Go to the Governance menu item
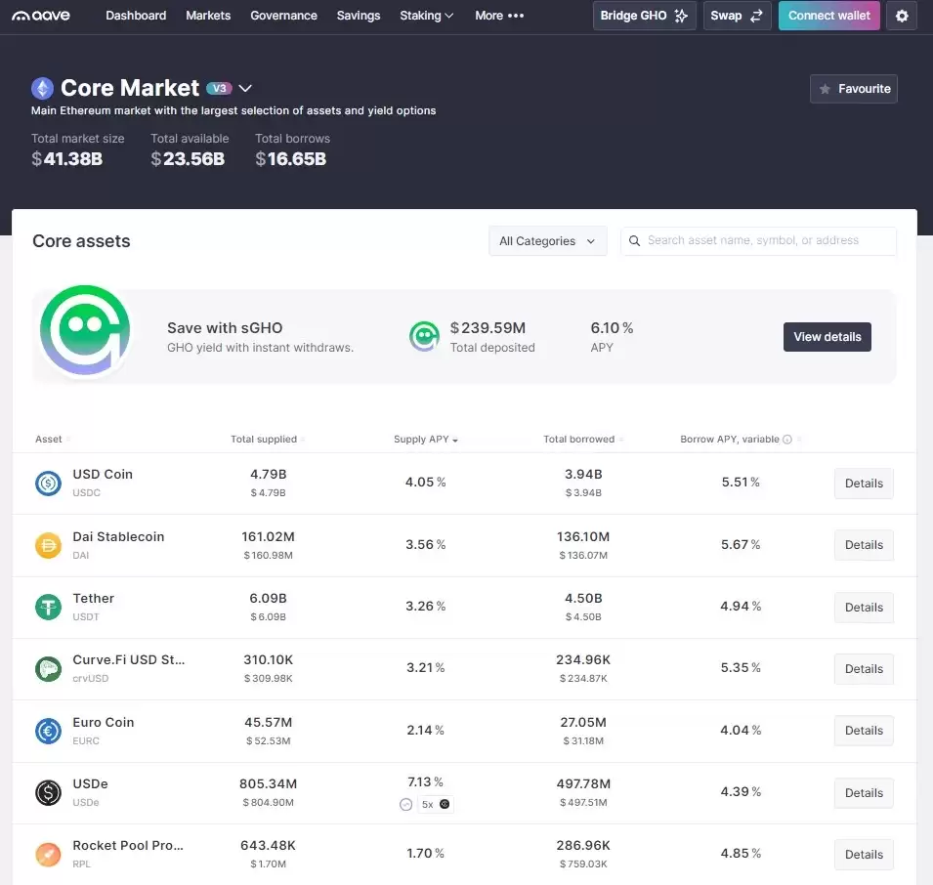This screenshot has height=885, width=933. coord(283,16)
